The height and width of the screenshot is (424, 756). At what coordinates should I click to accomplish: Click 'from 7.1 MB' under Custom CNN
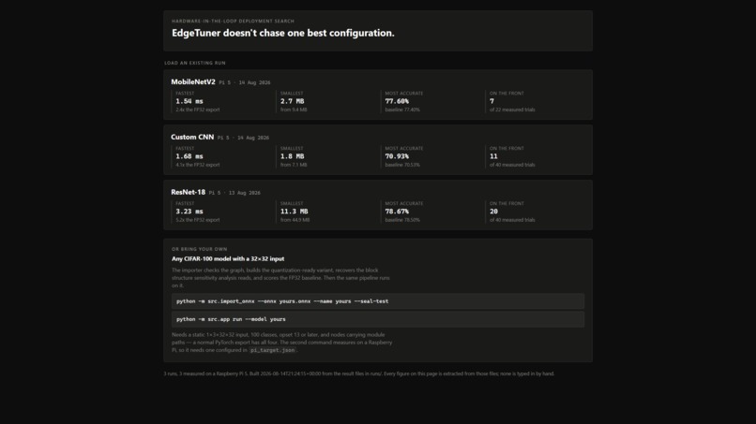coord(294,165)
